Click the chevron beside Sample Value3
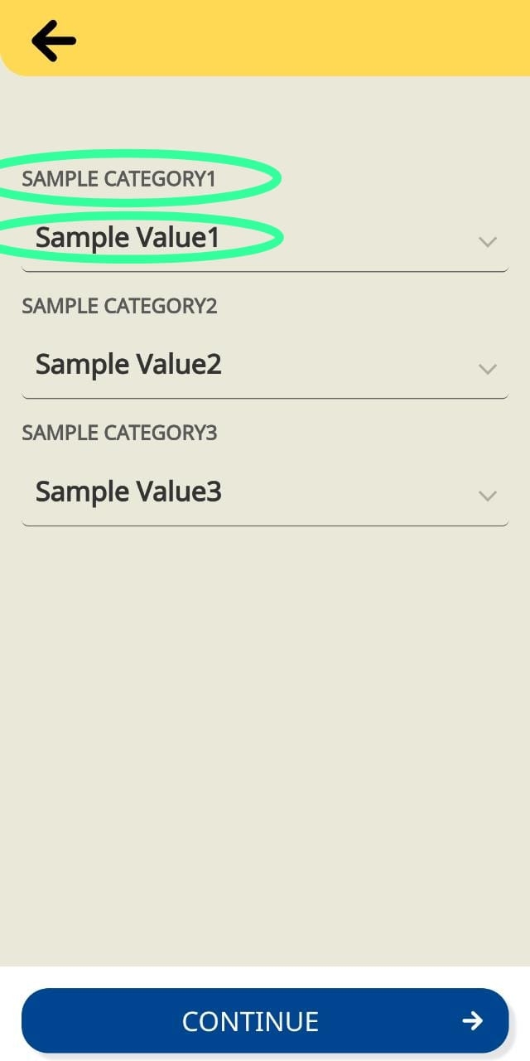This screenshot has height=1061, width=530. 488,496
